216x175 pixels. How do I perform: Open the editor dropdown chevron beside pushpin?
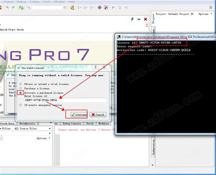click(x=139, y=19)
